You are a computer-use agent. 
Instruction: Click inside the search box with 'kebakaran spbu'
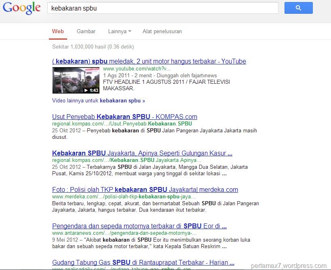[x=162, y=8]
